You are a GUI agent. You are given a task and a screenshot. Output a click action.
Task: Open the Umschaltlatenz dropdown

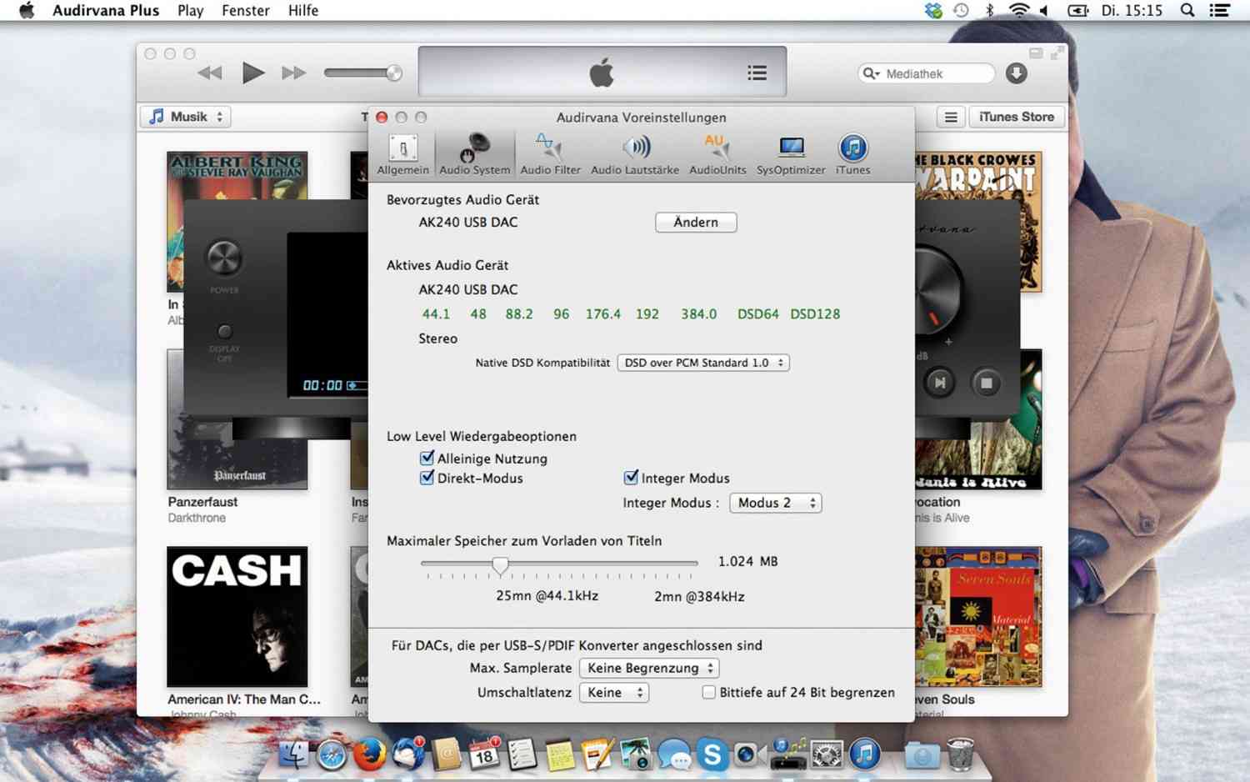[x=614, y=693]
